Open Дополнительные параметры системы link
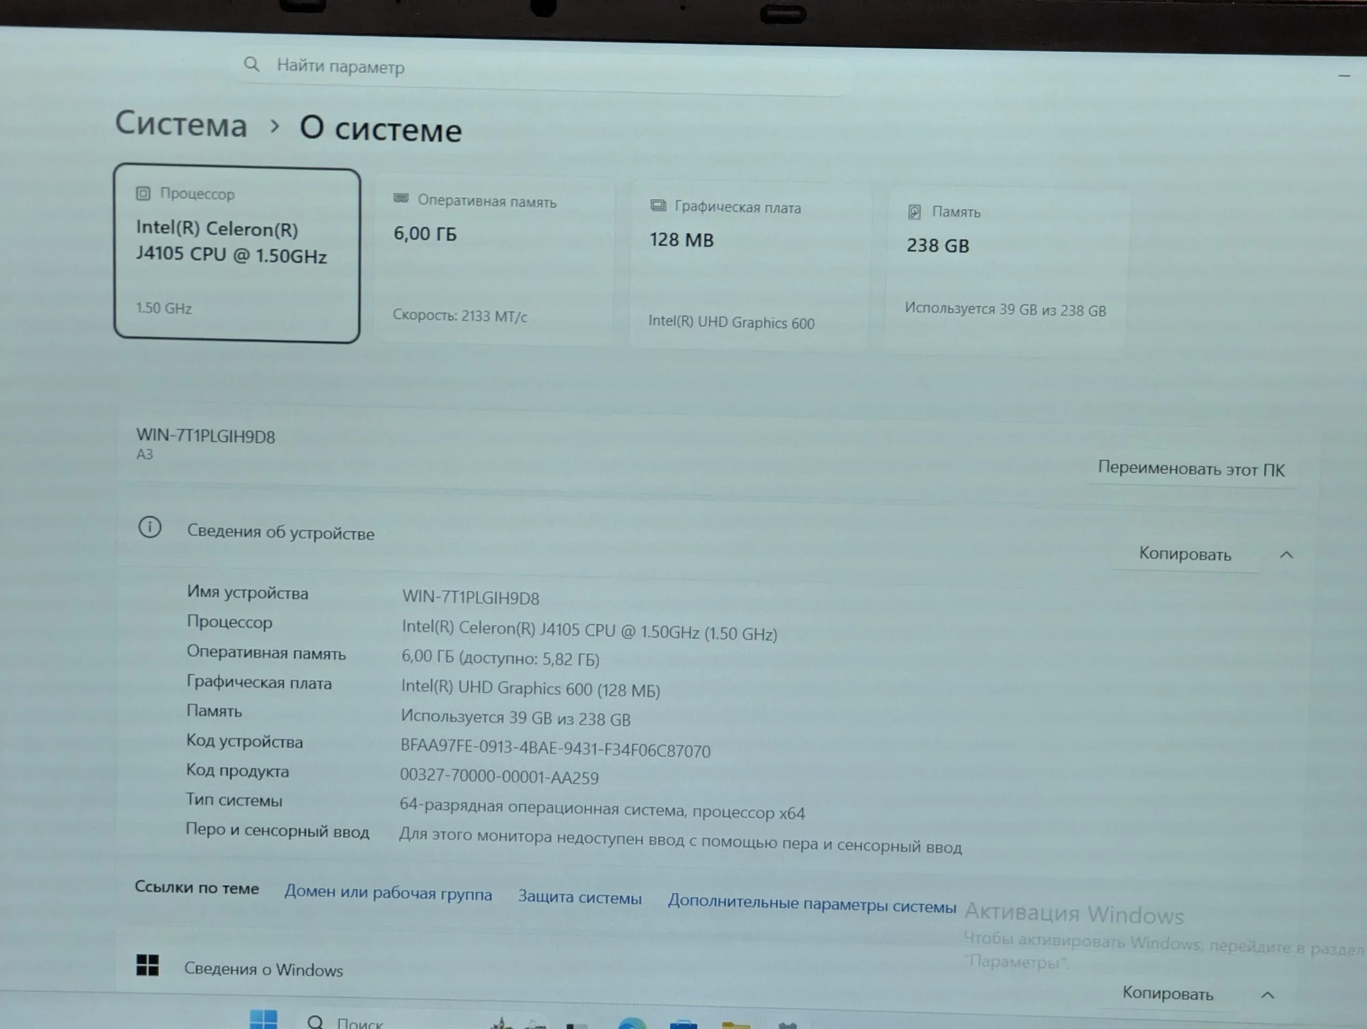The height and width of the screenshot is (1029, 1367). [812, 903]
